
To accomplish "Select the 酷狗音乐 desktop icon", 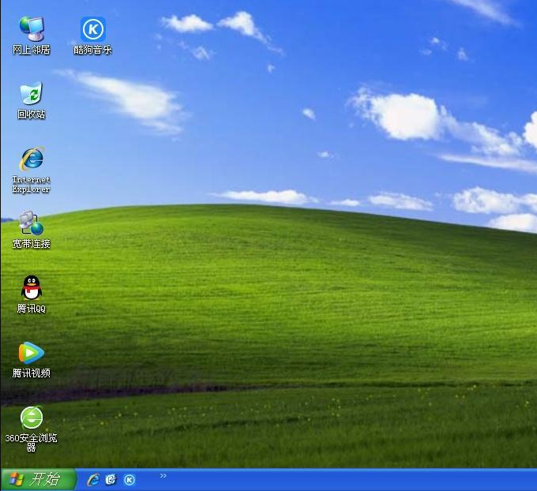I will [93, 29].
